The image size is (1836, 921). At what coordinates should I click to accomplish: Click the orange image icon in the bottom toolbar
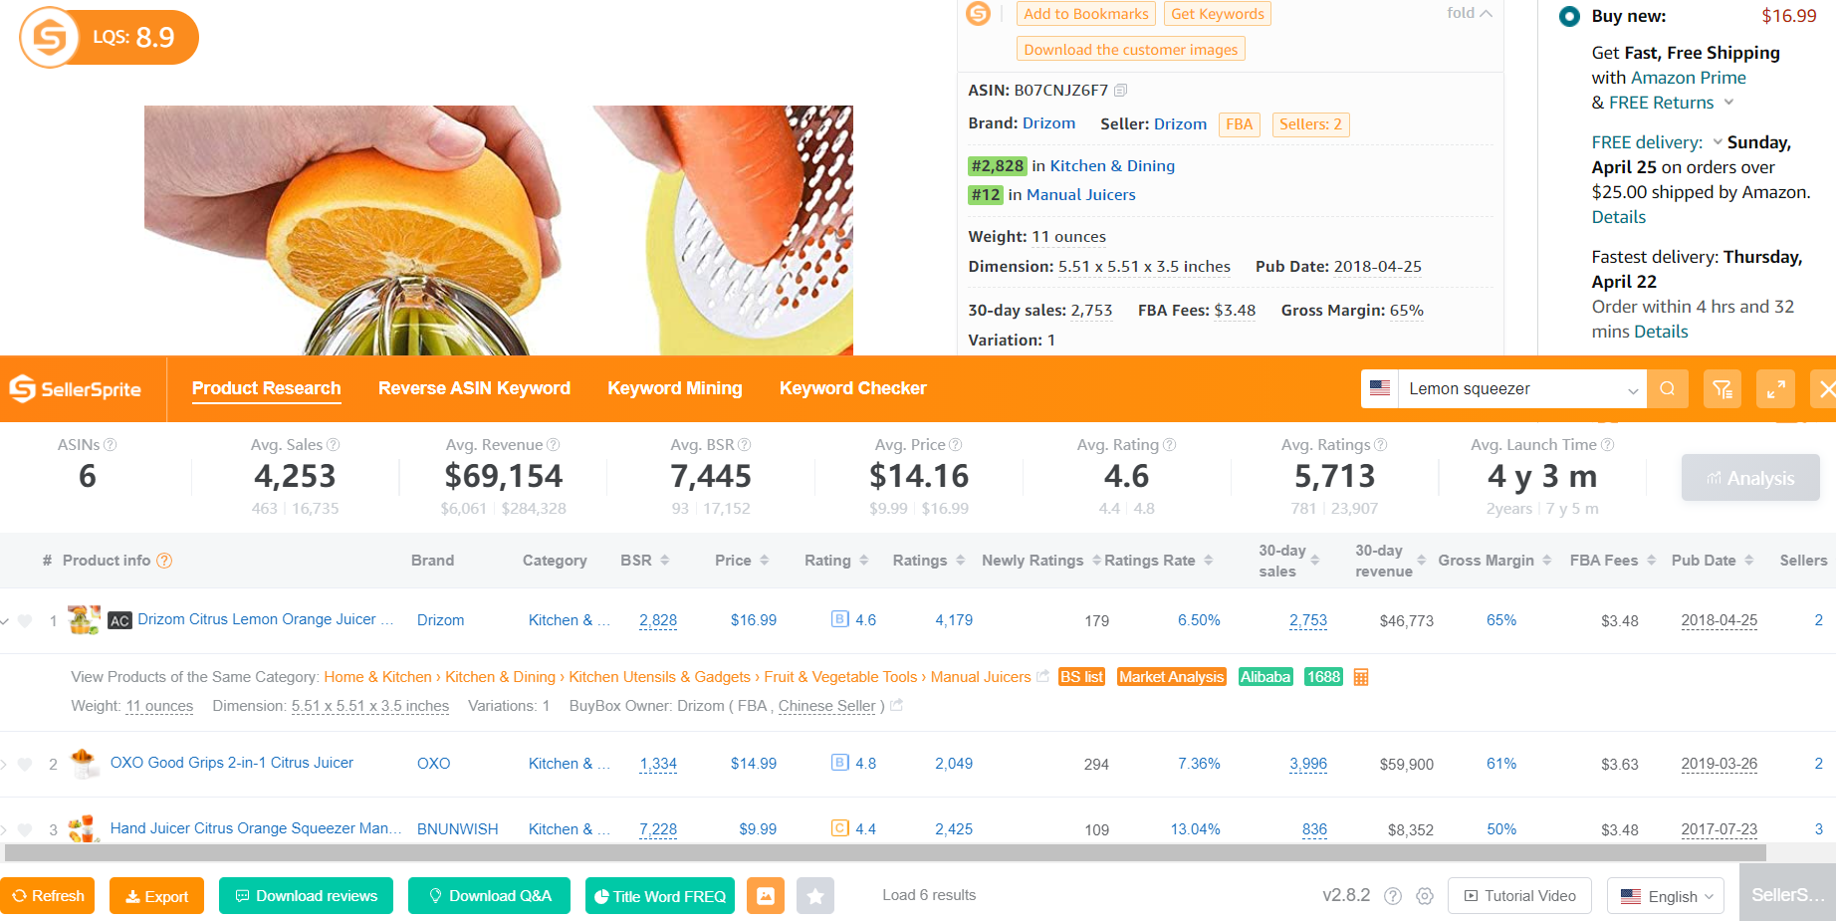click(x=766, y=896)
